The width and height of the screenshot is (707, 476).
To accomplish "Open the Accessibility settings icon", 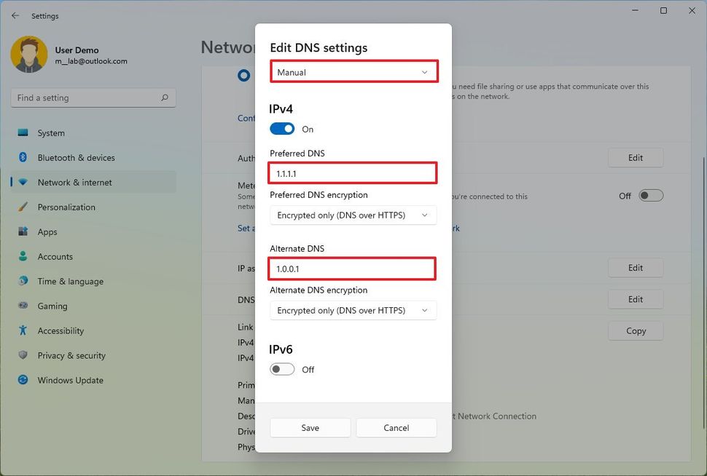I will click(23, 330).
